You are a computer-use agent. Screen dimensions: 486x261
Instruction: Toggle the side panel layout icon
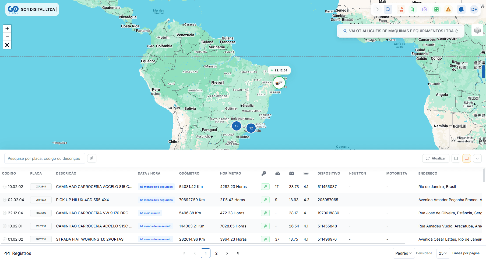coord(456,158)
